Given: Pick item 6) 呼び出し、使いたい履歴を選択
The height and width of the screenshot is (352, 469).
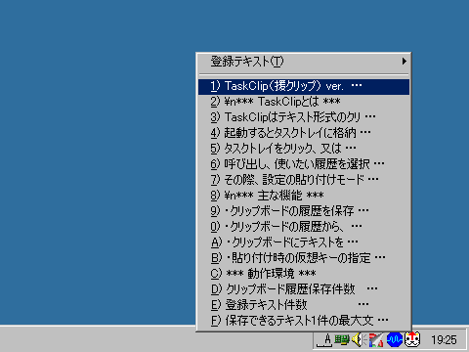Looking at the screenshot, I should (x=304, y=164).
